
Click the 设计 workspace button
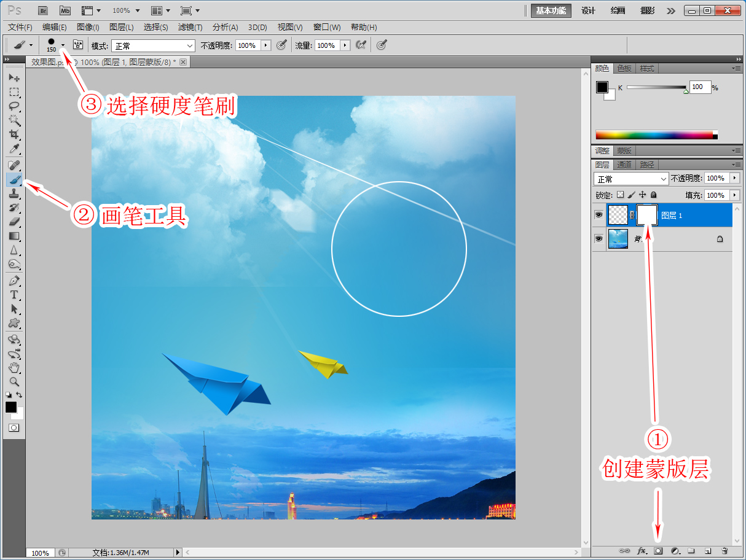pyautogui.click(x=589, y=10)
